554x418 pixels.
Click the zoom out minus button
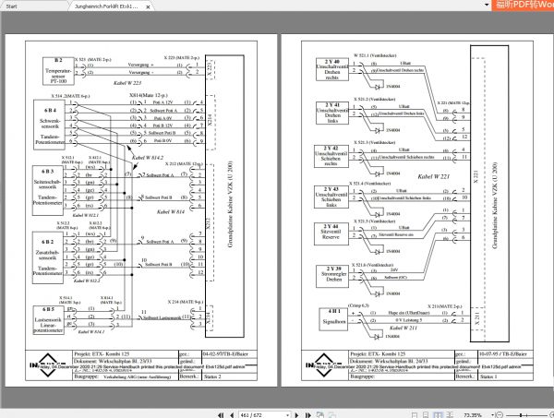tap(500, 415)
